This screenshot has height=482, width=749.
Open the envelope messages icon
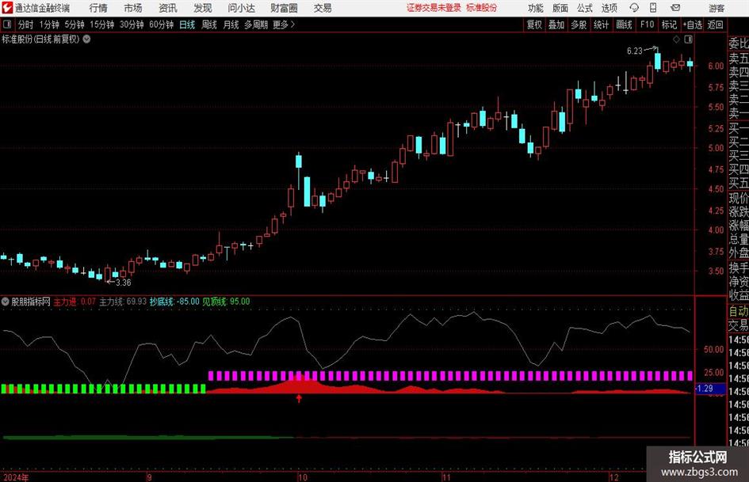coord(675,8)
